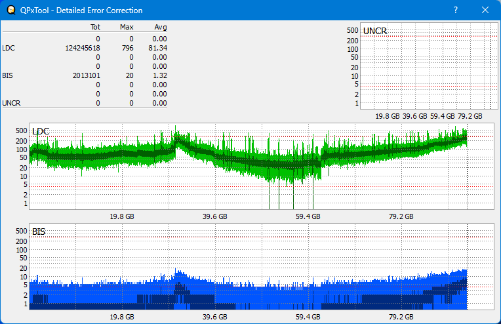Click the window title QPxTool - Detailed Error Correction
The image size is (501, 324).
81,10
